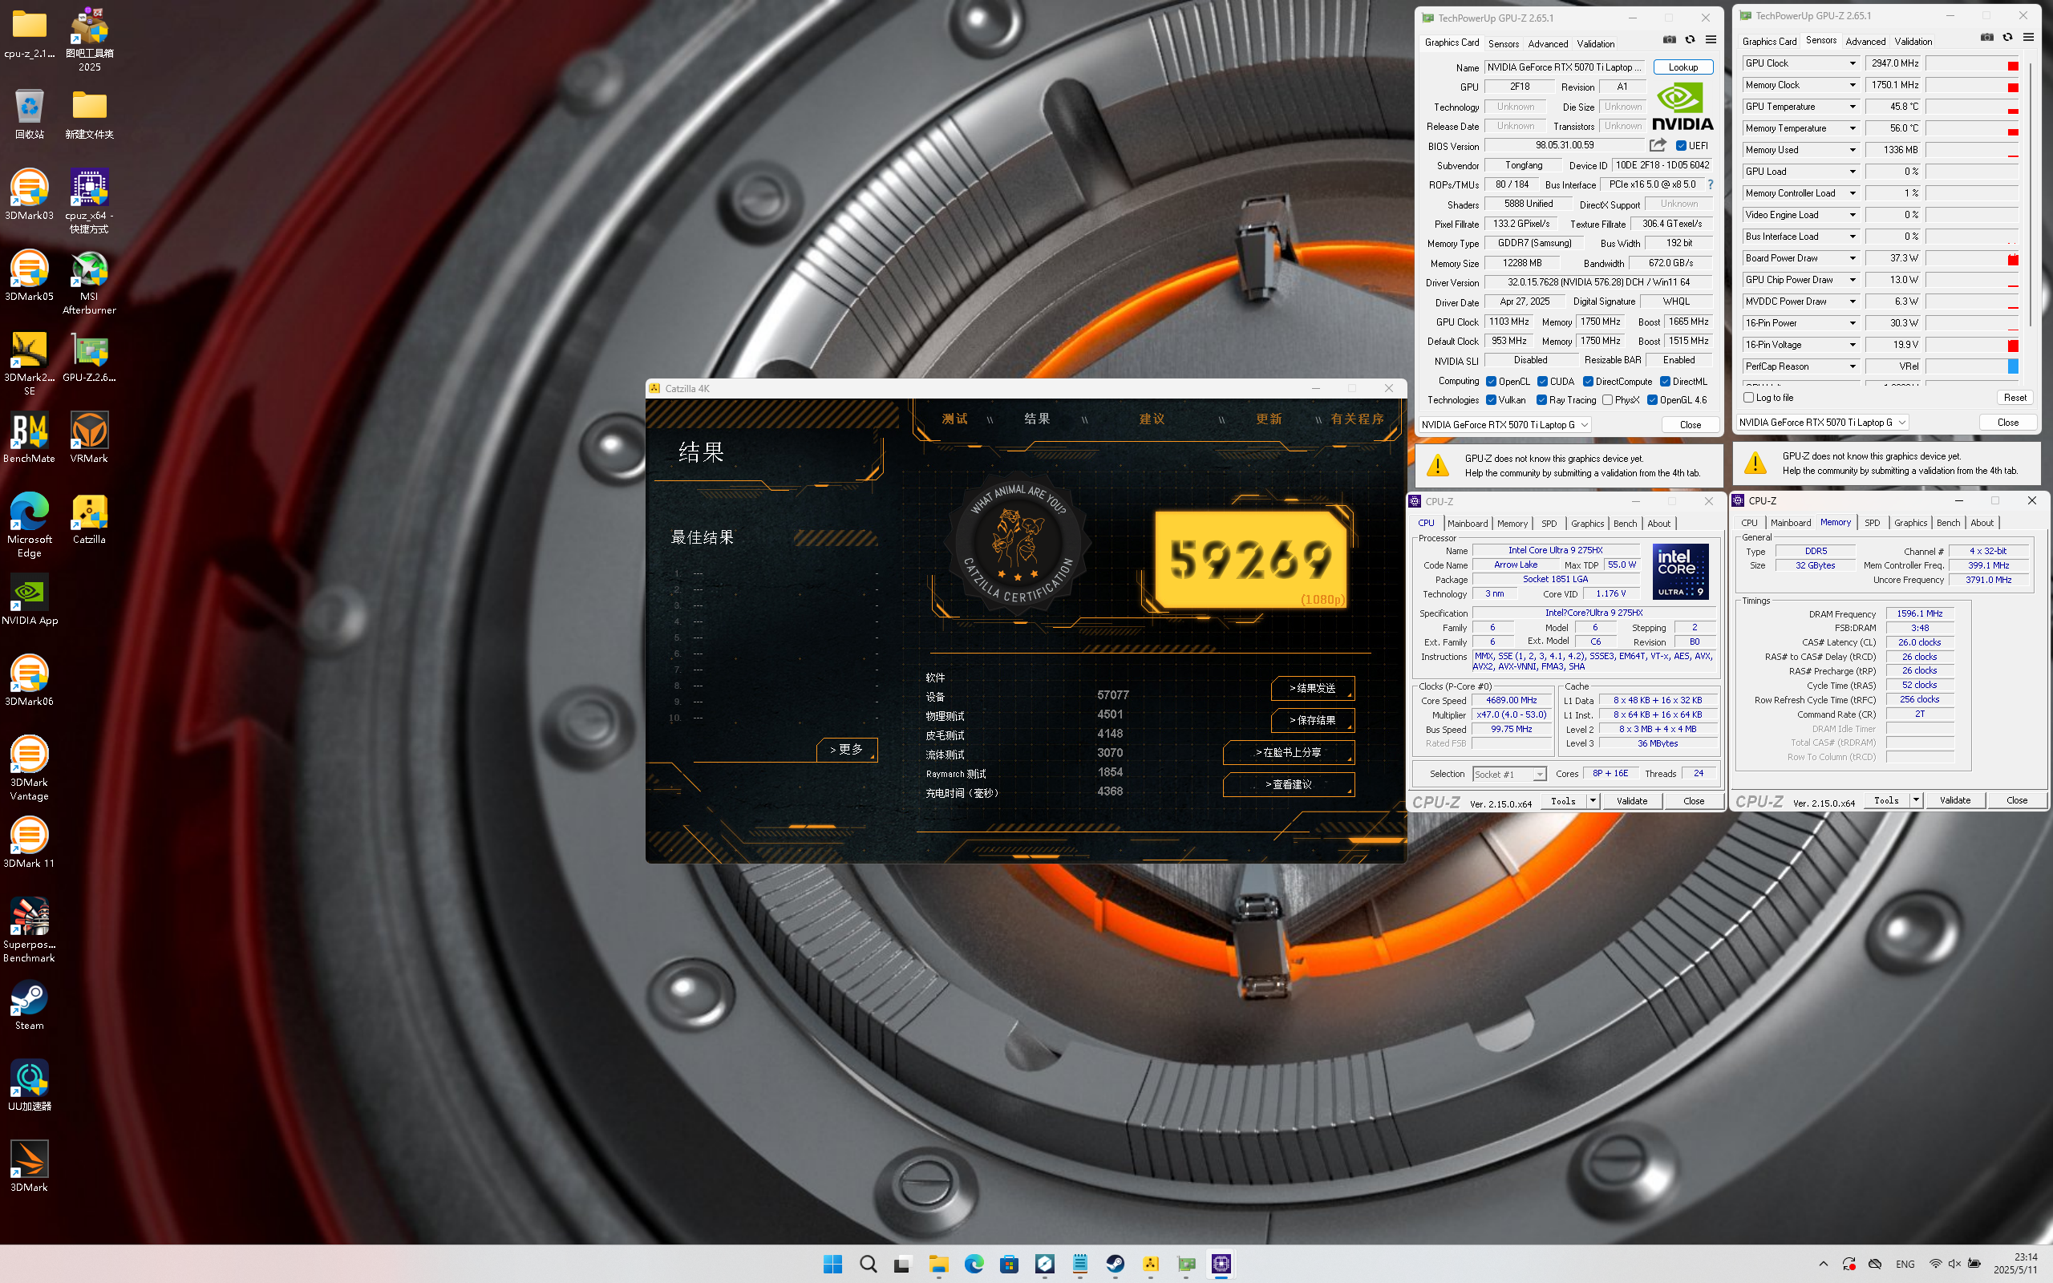Click the Bus Interface question mark icon

pyautogui.click(x=1711, y=184)
